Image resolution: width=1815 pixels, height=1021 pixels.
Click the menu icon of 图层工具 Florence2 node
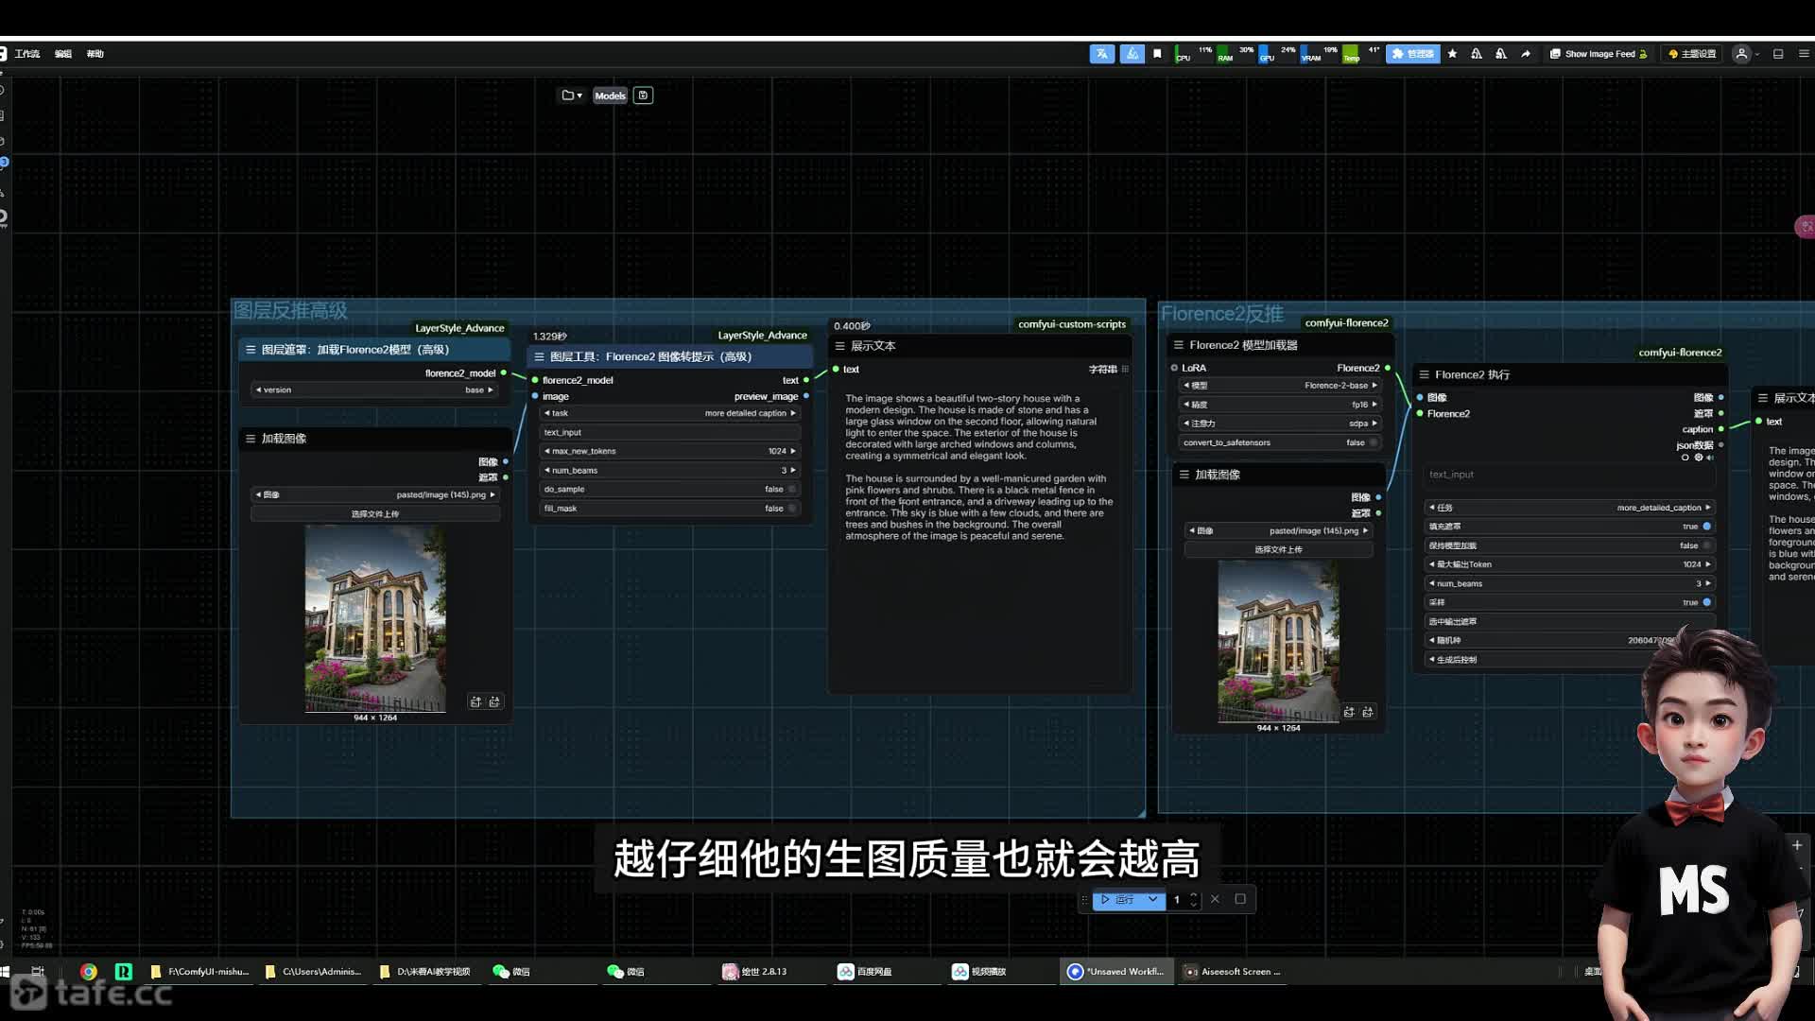(539, 356)
